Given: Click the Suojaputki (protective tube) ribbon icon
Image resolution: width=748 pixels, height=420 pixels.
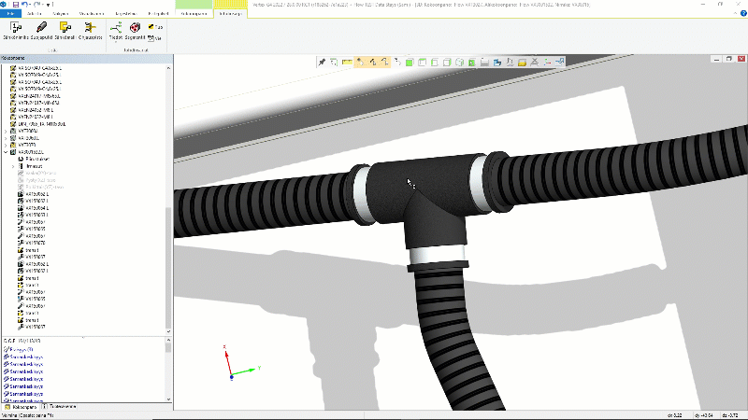Looking at the screenshot, I should (x=42, y=29).
